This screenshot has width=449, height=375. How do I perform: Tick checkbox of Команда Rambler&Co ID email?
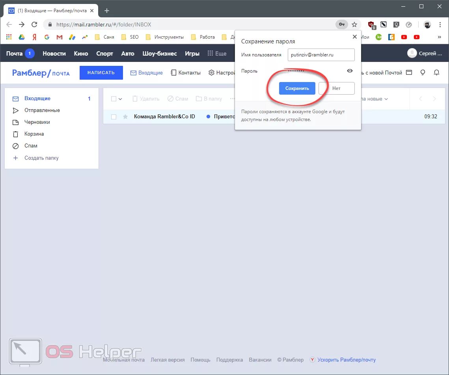pos(114,117)
